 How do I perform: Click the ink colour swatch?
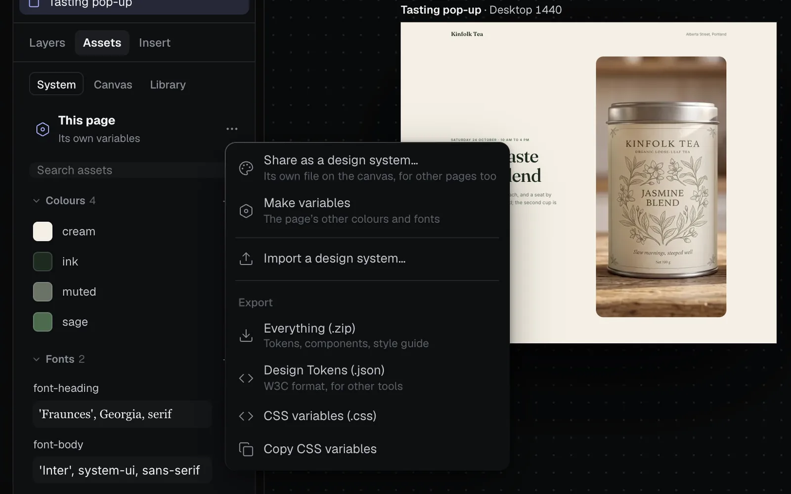pos(43,261)
